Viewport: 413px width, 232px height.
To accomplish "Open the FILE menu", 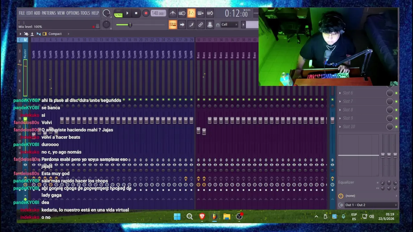I will [22, 13].
